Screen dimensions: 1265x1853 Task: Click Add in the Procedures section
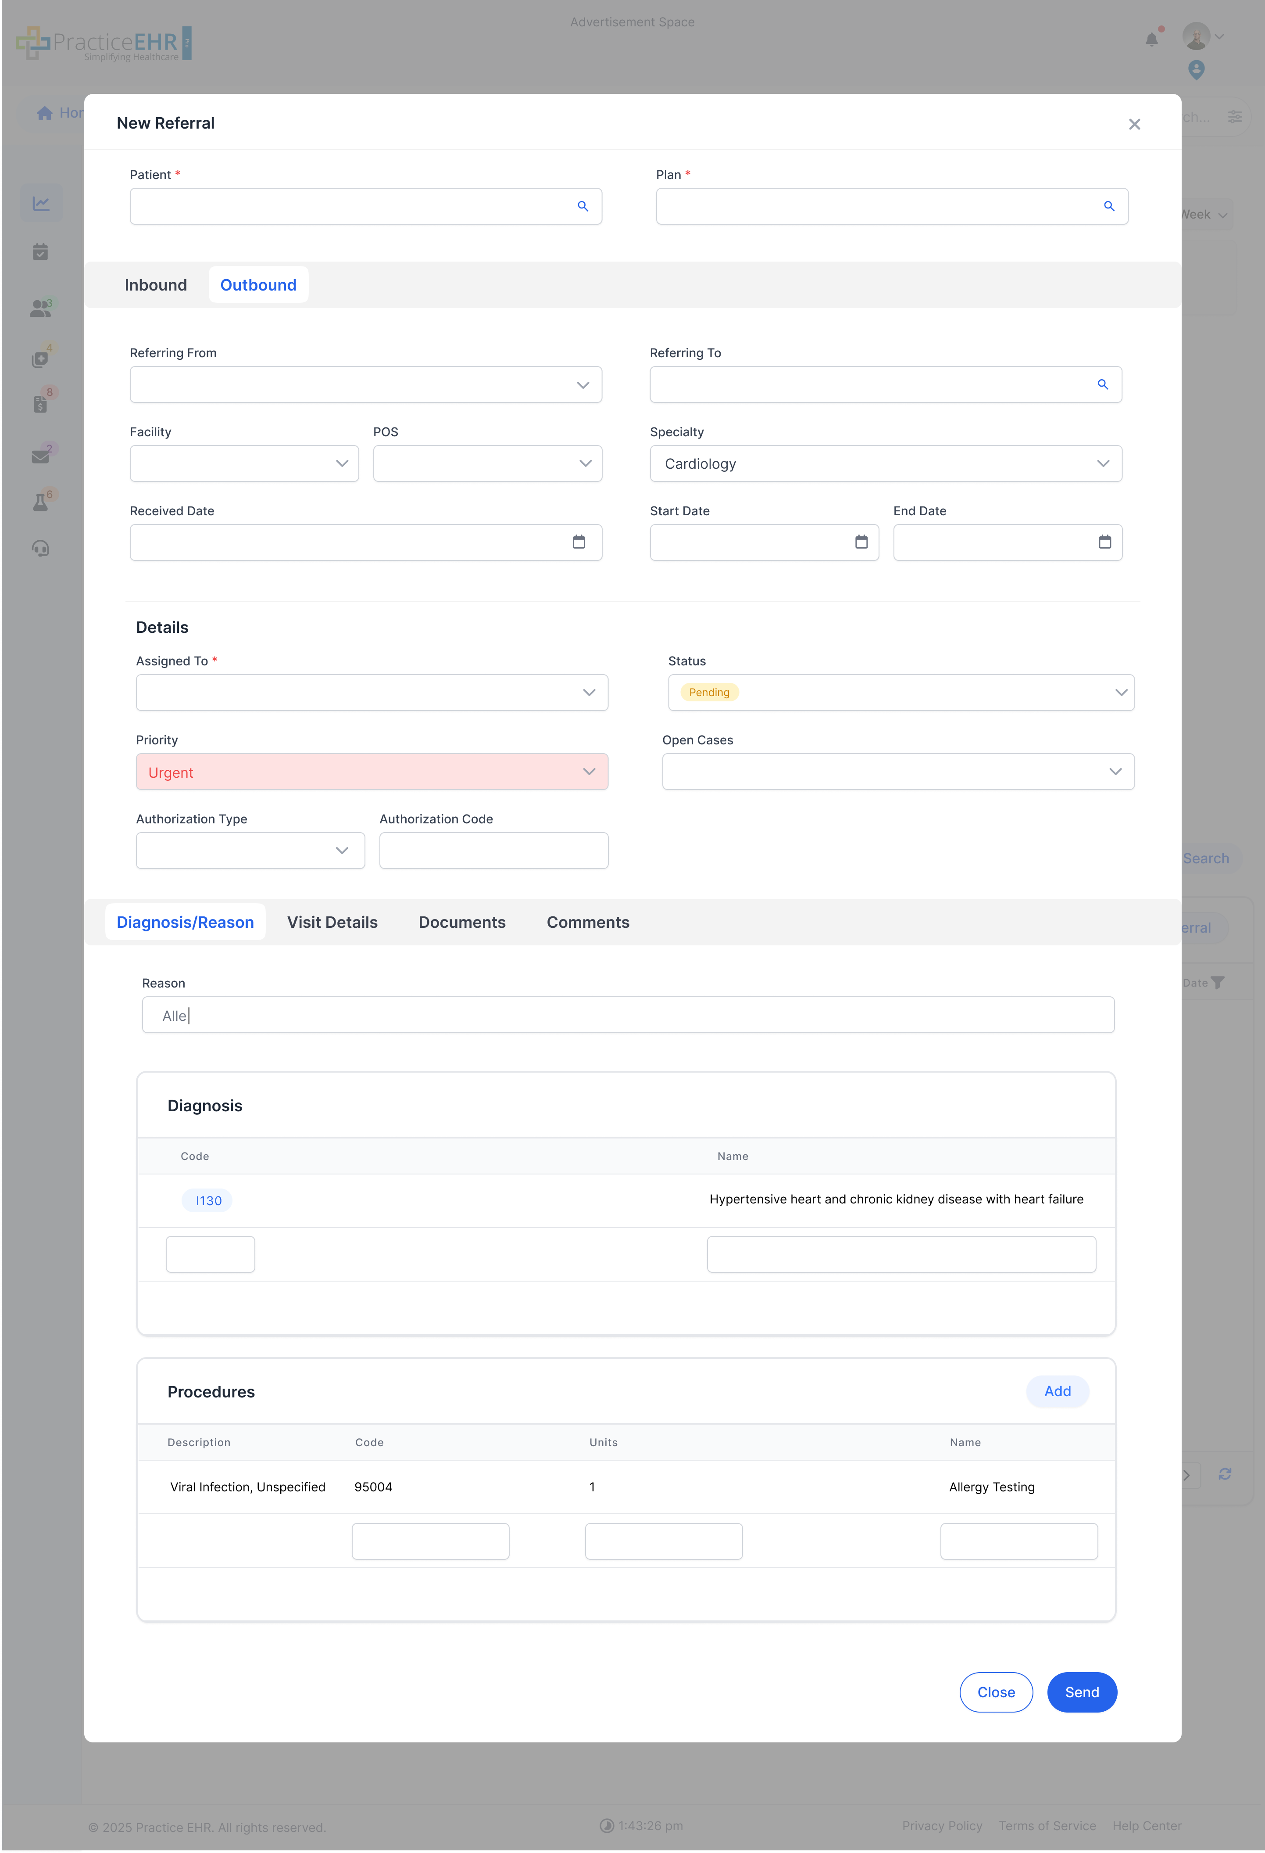tap(1057, 1391)
